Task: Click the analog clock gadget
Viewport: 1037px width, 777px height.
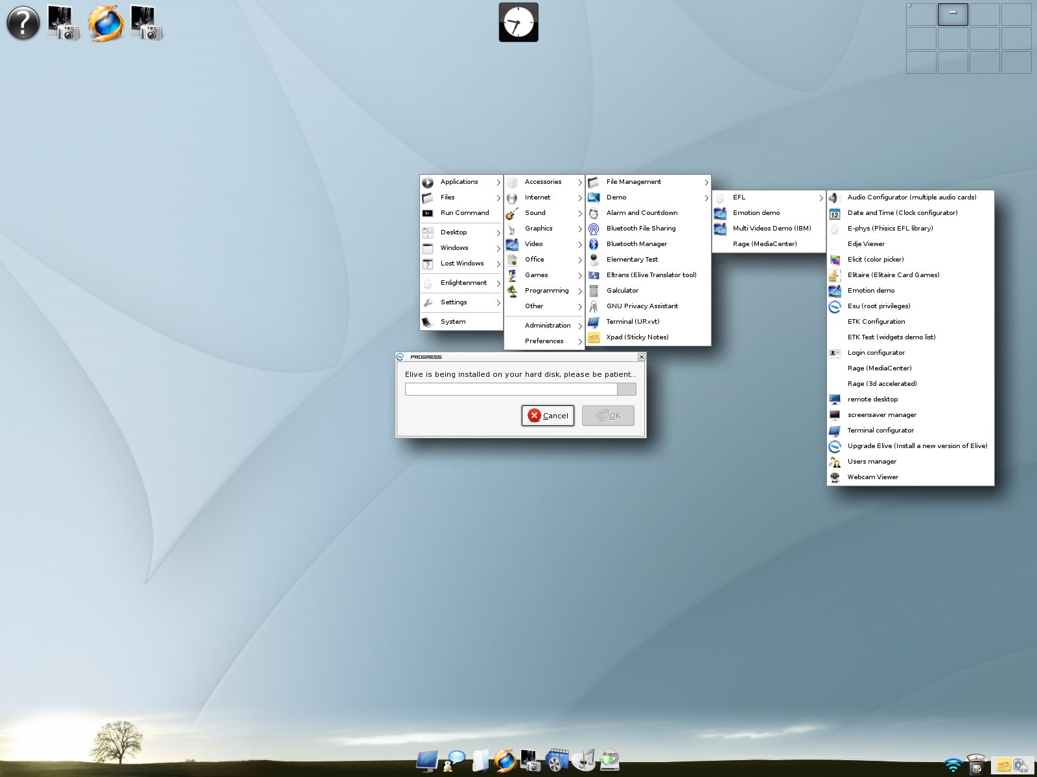Action: pyautogui.click(x=518, y=23)
